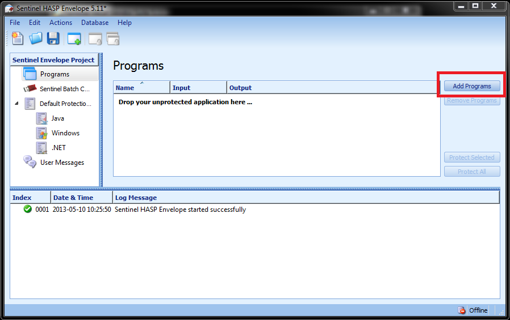Viewport: 510px width, 320px height.
Task: Click the Input column header
Action: click(x=198, y=88)
